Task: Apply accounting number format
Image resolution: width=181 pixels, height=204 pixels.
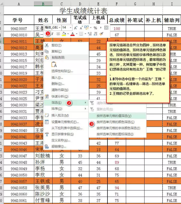Action: (x=87, y=28)
